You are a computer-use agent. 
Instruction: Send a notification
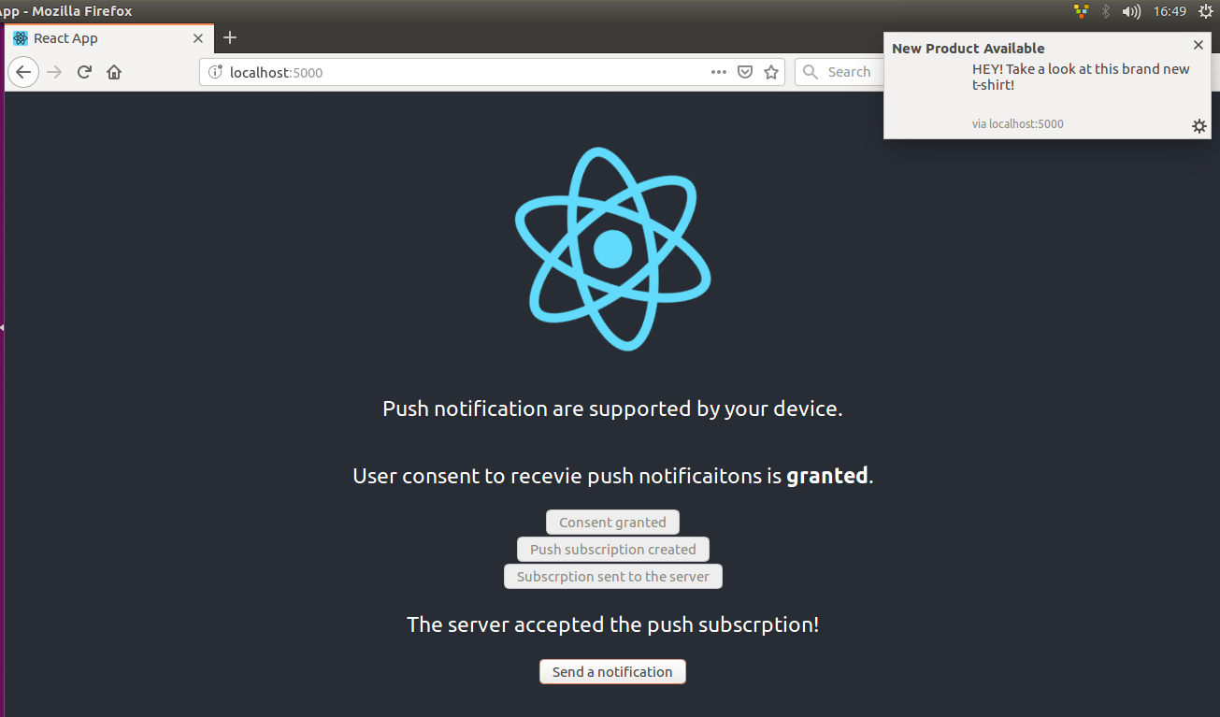coord(612,672)
